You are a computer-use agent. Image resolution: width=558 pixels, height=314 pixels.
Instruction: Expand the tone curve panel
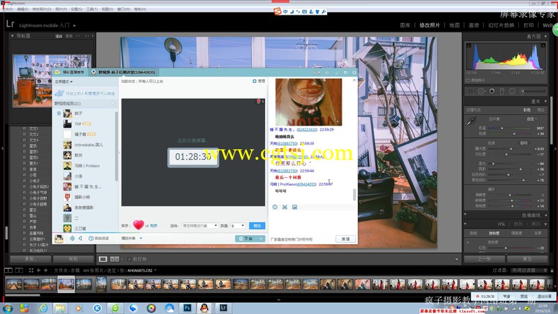(x=545, y=215)
